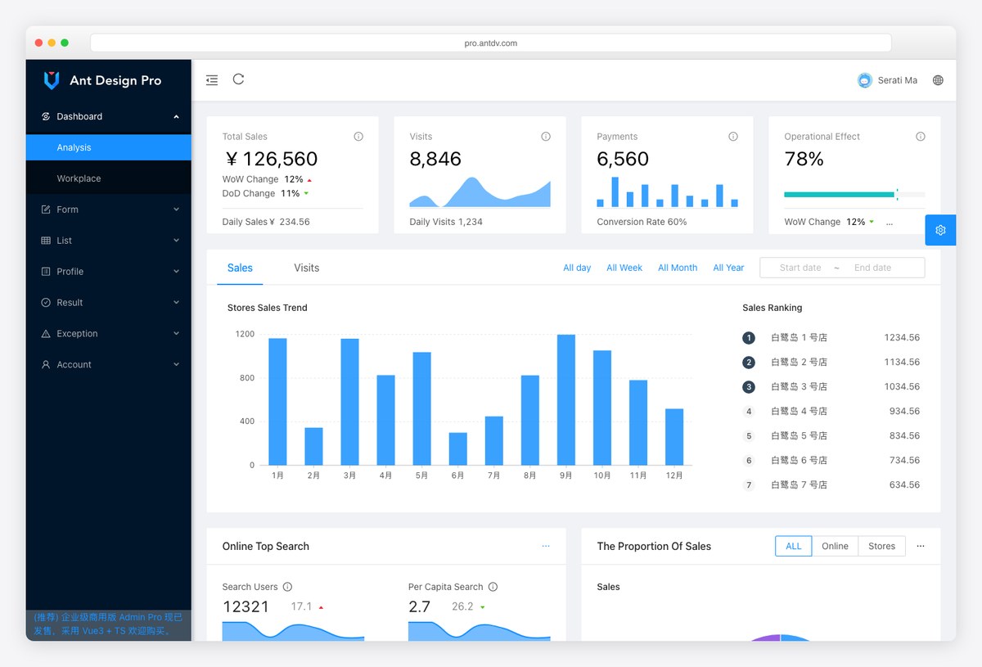Viewport: 982px width, 667px height.
Task: Click the Profile icon in the sidebar
Action: pos(46,272)
